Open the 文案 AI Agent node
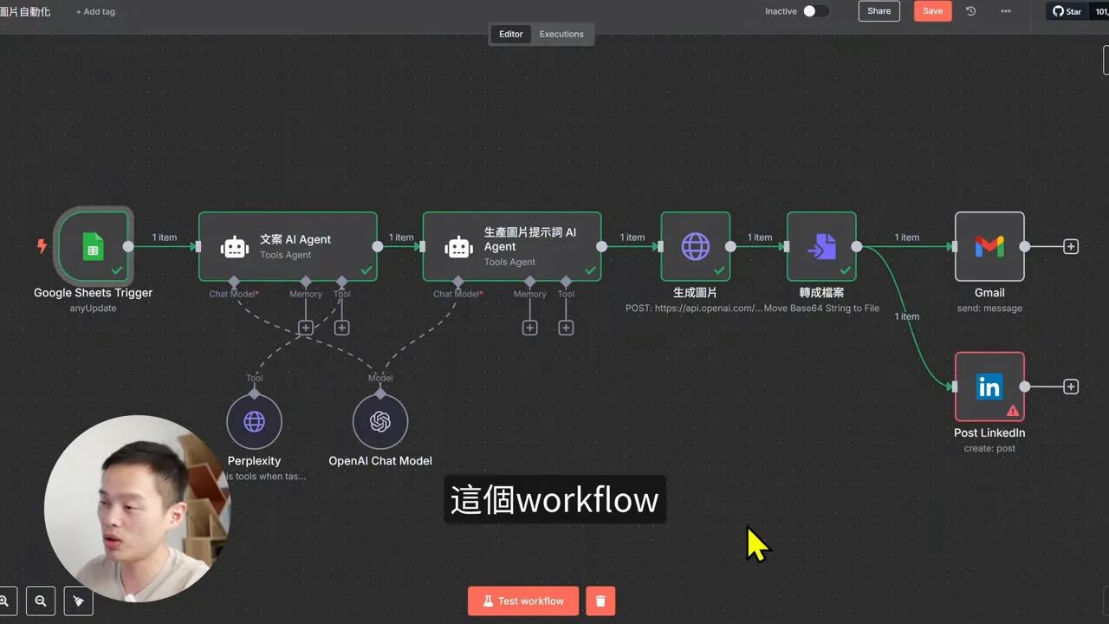 (x=288, y=246)
